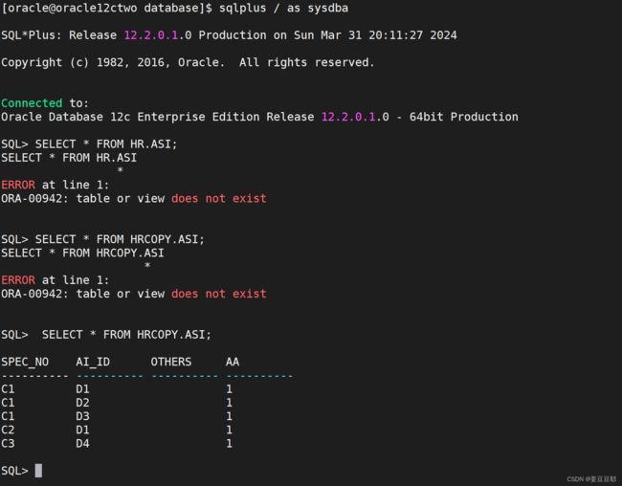Click the AI_ID column header
Screen dimensions: 622x486
point(93,363)
